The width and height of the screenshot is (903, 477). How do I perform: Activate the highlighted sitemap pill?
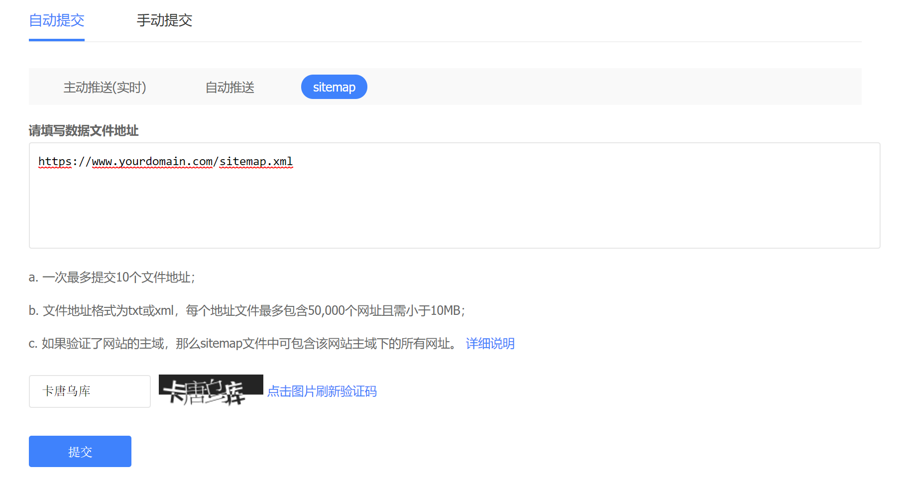334,87
